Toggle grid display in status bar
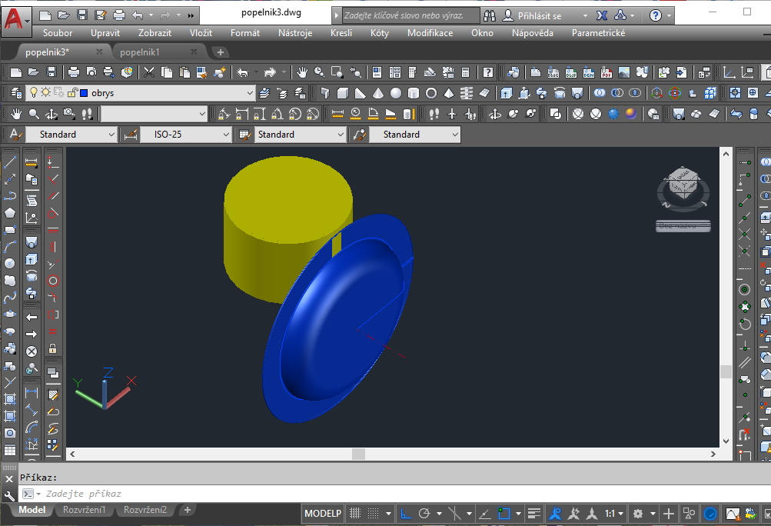The height and width of the screenshot is (526, 771). pos(355,513)
